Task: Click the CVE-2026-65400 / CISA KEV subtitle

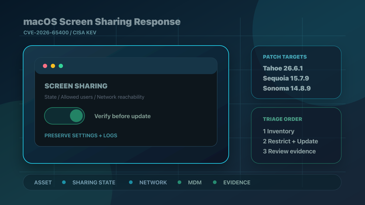Action: (60, 32)
